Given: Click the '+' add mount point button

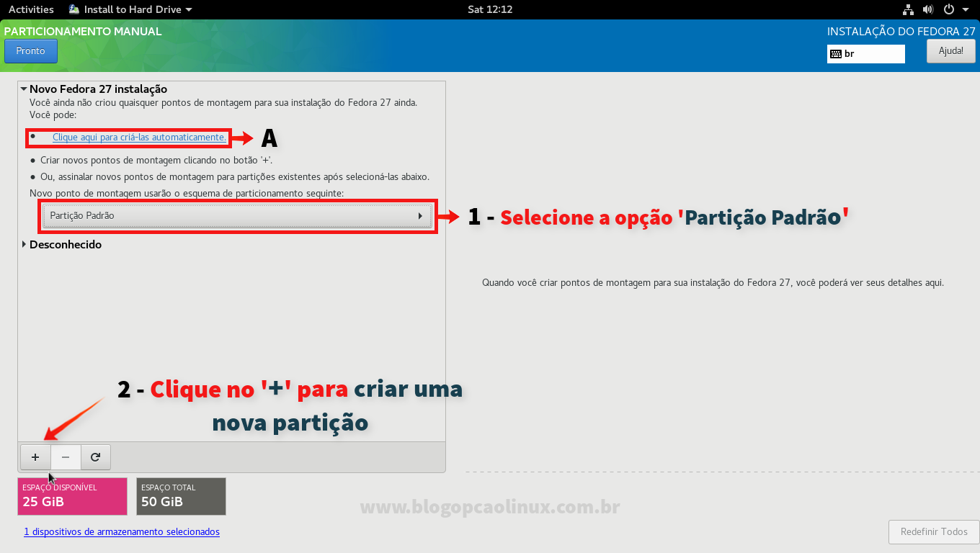Looking at the screenshot, I should tap(35, 457).
